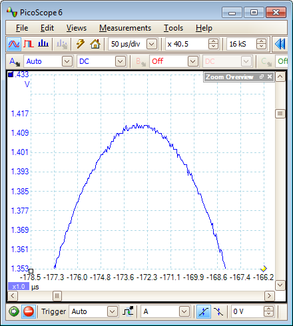Enable rising edge trigger button
This screenshot has width=293, height=326.
tap(204, 311)
